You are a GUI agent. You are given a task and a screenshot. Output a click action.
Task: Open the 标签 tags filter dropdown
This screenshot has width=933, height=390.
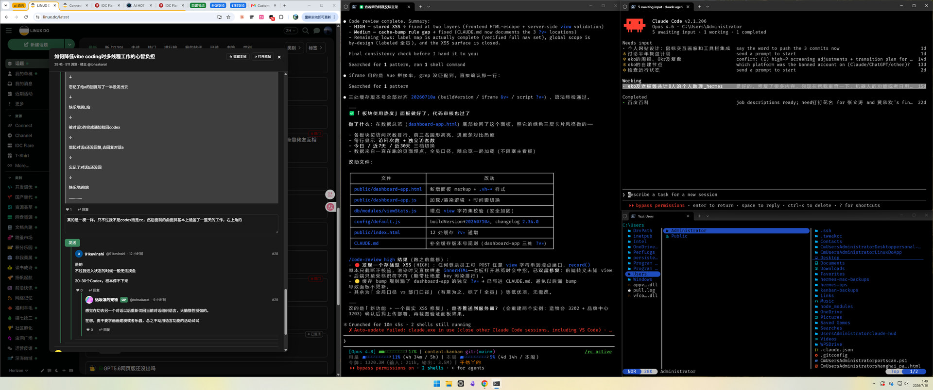pyautogui.click(x=315, y=48)
